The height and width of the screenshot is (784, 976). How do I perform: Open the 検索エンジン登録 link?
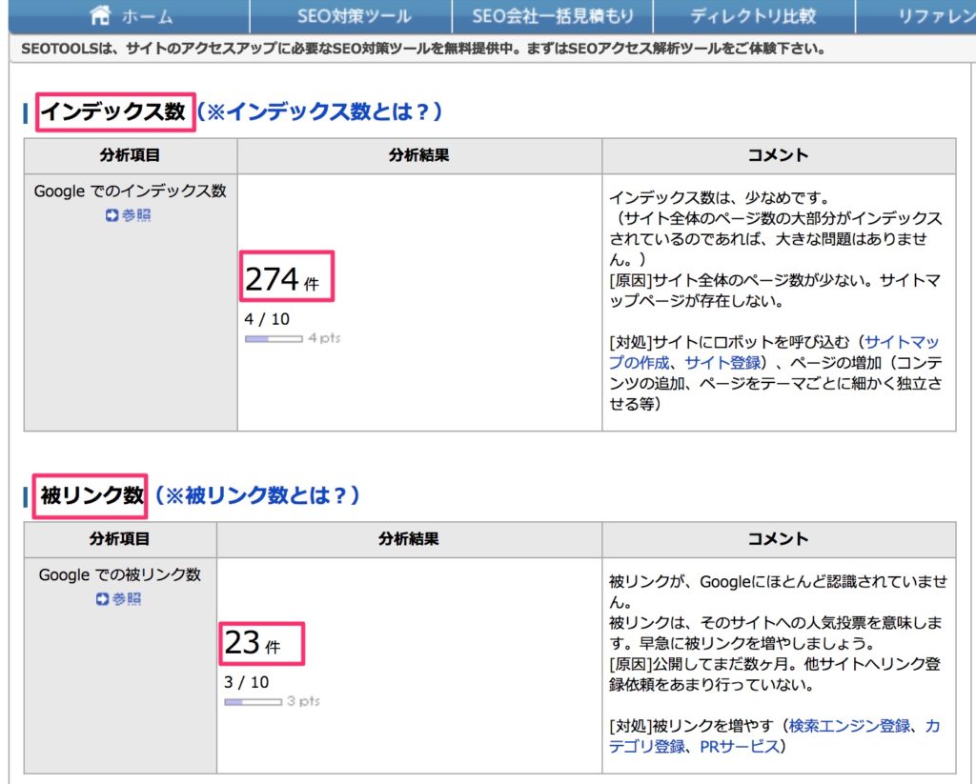[849, 726]
